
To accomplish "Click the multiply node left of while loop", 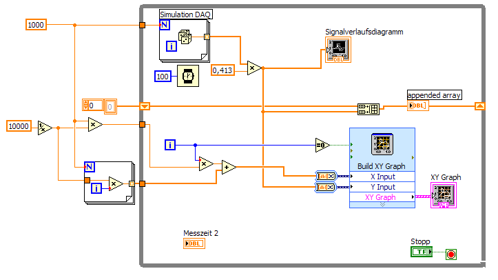I will click(95, 125).
